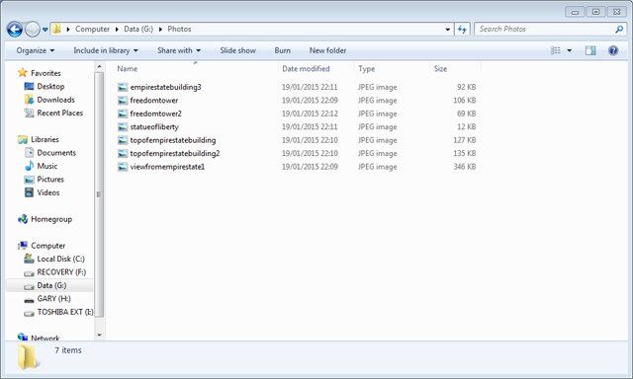Open address bar history dropdown arrow
Screen dimensions: 633x379
448,29
